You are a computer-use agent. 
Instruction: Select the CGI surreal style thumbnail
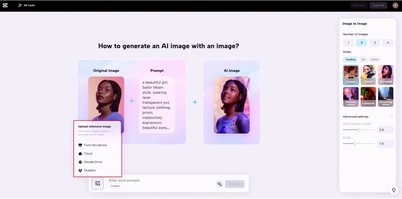tap(386, 75)
